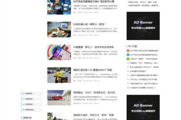This screenshot has width=181, height=120.
Task: Click category tag icon under 抖音直播 article
Action: pos(74,58)
